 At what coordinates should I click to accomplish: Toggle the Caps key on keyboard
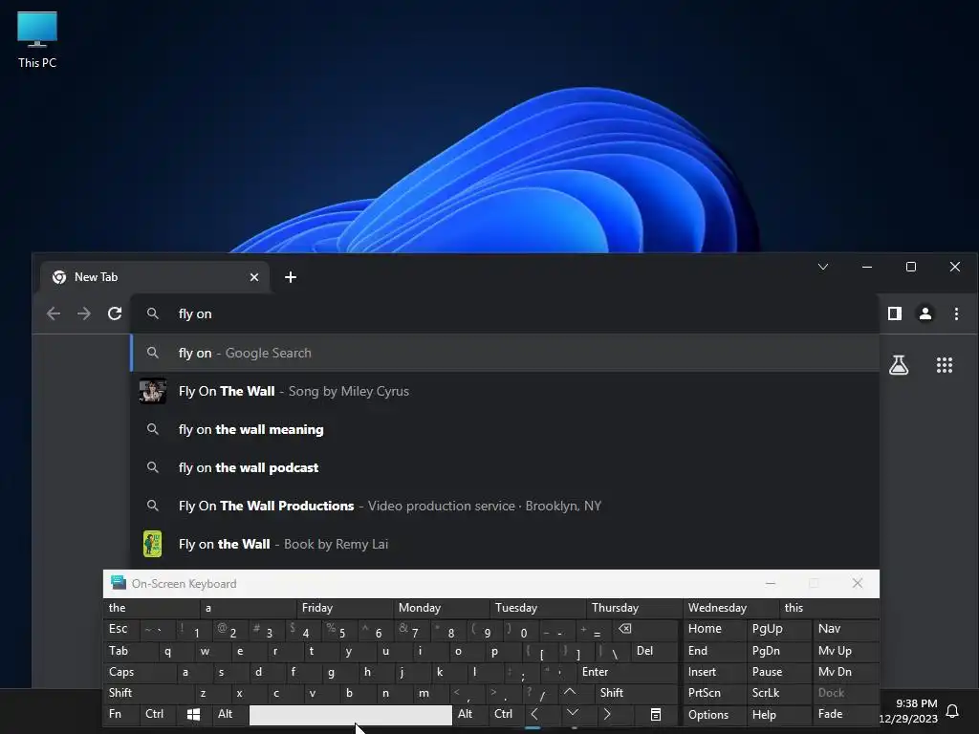point(139,672)
